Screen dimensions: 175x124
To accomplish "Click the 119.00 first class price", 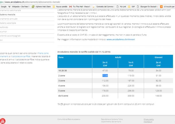I will 131,76.
